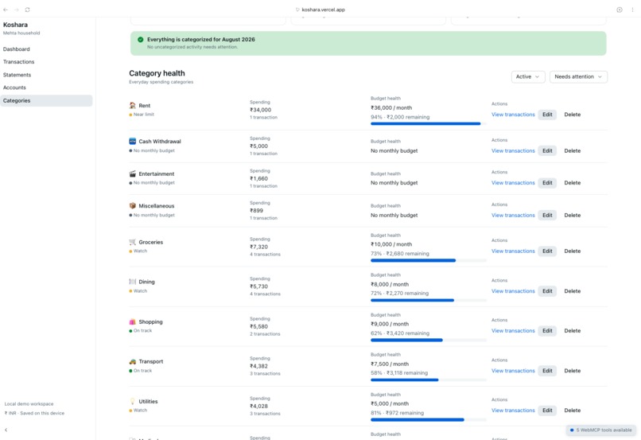Click the green checkmark success icon
This screenshot has width=641, height=440.
click(140, 40)
